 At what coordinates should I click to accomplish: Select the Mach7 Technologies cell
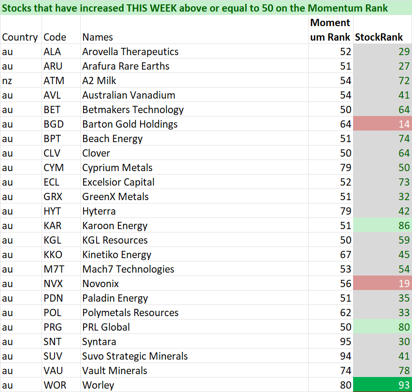pos(194,269)
